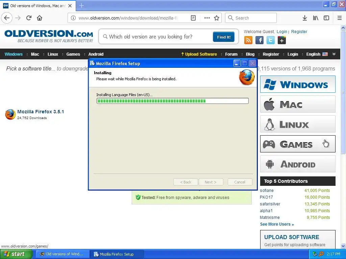Show site information icon in address bar

73,18
